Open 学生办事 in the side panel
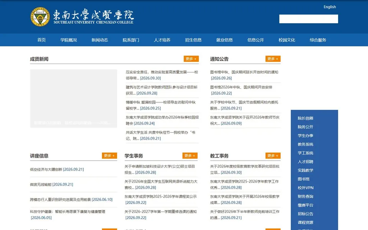The height and width of the screenshot is (230, 368). (306, 136)
